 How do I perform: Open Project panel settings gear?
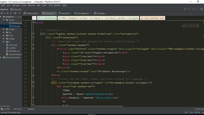[x=16, y=13]
